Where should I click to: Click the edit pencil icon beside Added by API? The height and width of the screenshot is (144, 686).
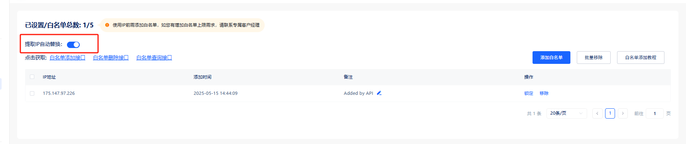click(379, 93)
